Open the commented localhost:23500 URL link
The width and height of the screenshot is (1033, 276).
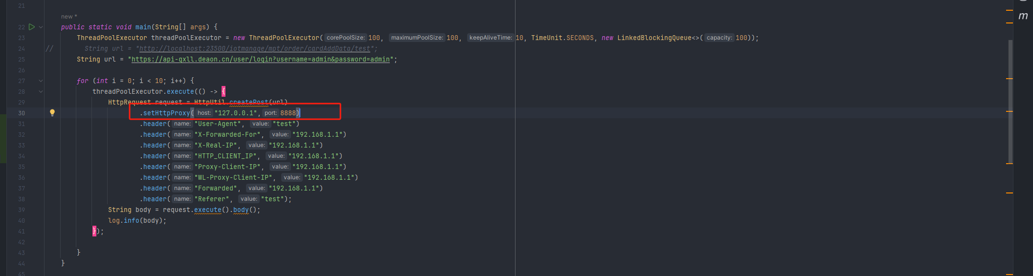[x=254, y=49]
